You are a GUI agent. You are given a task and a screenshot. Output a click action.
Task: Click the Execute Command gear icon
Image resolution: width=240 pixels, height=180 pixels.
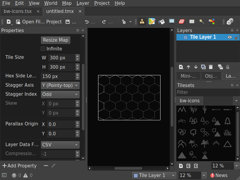click(x=124, y=22)
